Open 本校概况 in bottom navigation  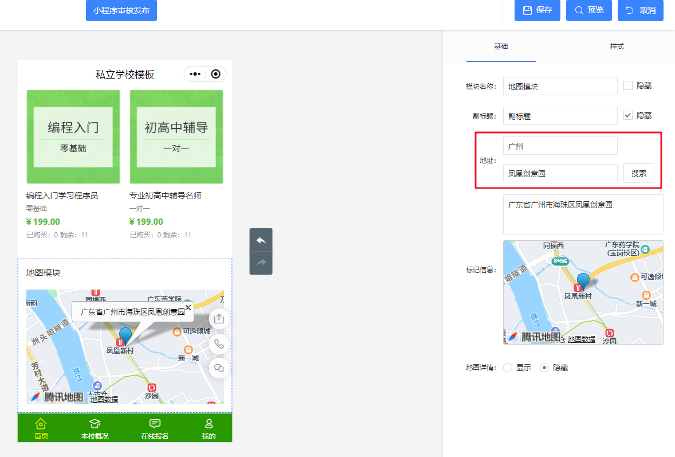[95, 428]
